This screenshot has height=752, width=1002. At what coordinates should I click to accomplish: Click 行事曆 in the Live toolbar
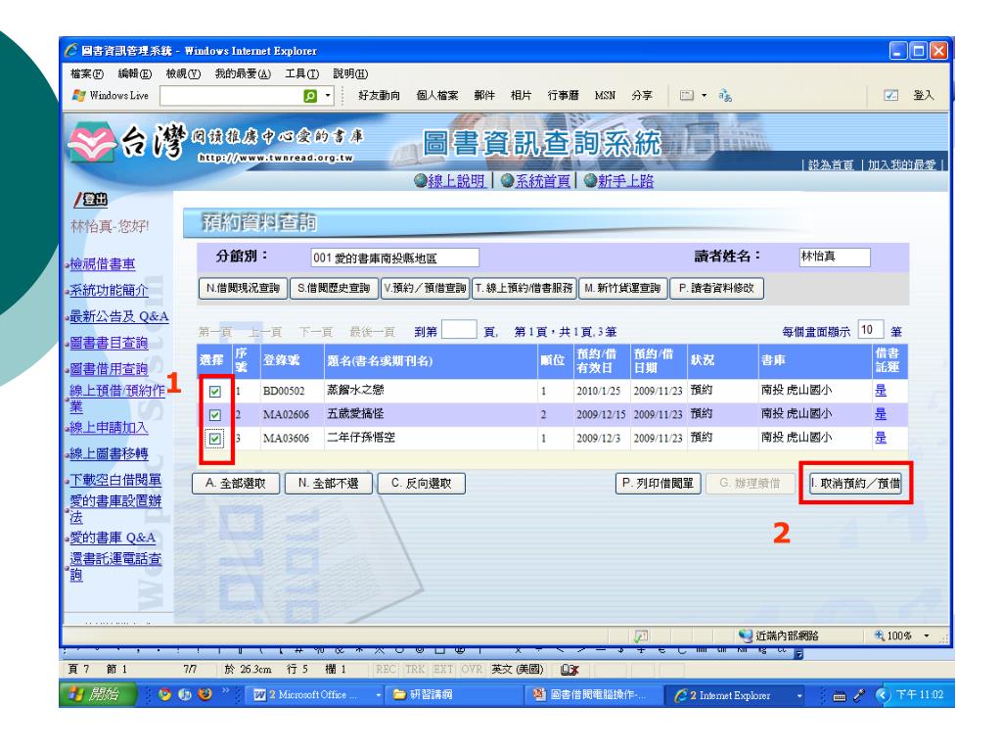[x=563, y=95]
